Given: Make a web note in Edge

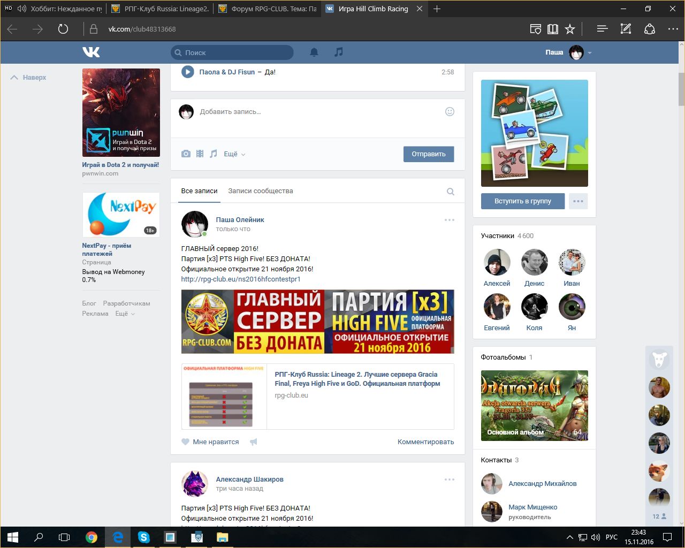Looking at the screenshot, I should (626, 29).
